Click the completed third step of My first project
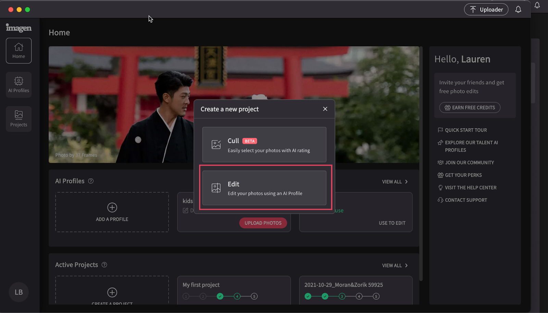 220,296
